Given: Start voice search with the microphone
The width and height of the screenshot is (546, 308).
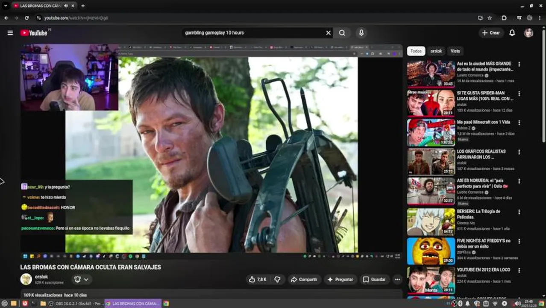Looking at the screenshot, I should click(361, 33).
